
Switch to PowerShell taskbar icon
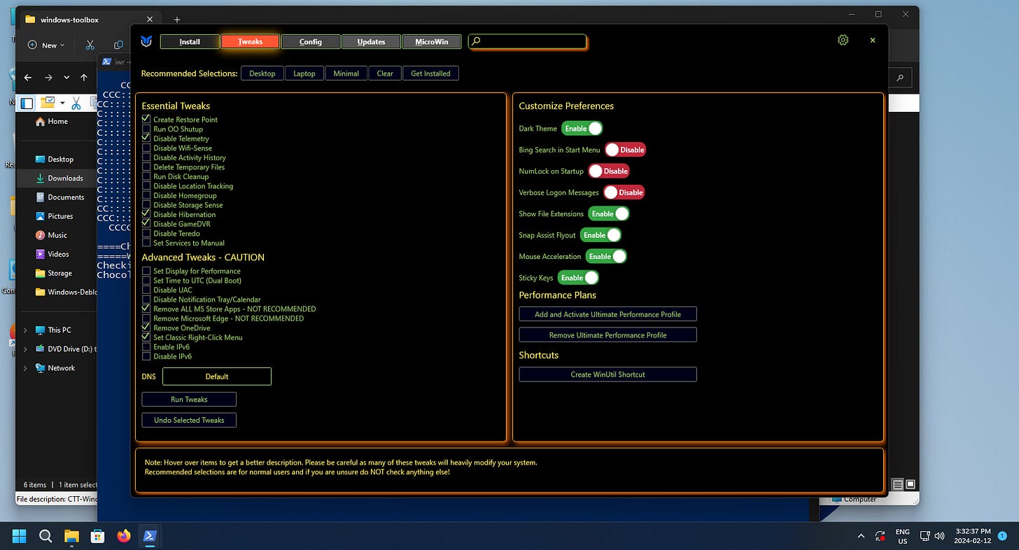pos(150,536)
